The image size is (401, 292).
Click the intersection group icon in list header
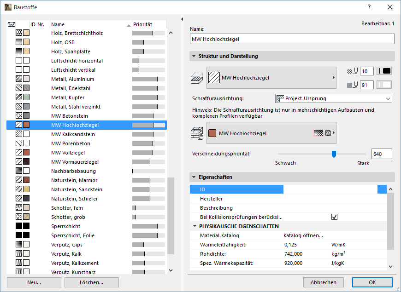pyautogui.click(x=11, y=24)
